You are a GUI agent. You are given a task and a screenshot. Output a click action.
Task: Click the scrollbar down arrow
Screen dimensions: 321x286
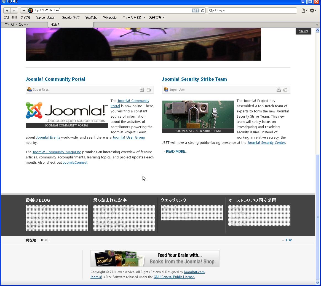317,283
